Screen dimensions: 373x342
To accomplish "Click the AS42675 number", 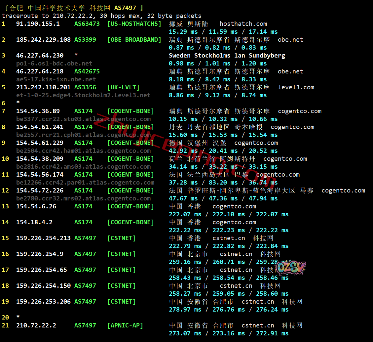I will point(87,71).
